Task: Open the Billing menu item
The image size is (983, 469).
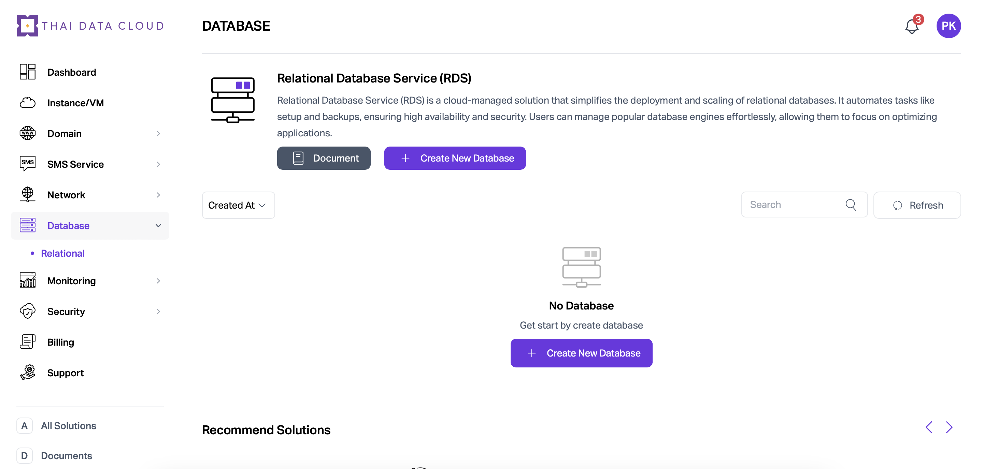Action: tap(90, 342)
